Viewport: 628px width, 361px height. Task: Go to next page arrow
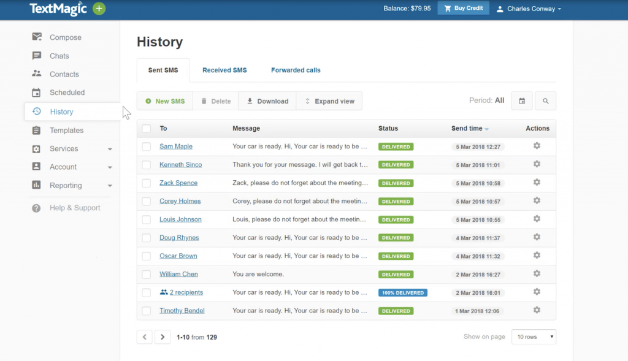pos(163,337)
